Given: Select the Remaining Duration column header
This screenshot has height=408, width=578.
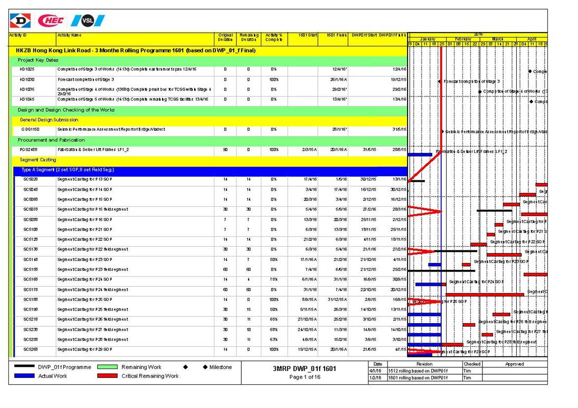Looking at the screenshot, I should click(249, 39).
